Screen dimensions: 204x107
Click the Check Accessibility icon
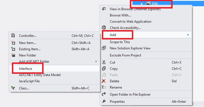pos(104,28)
